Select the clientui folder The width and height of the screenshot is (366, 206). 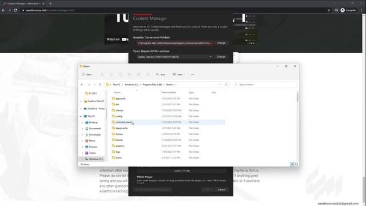pos(120,110)
